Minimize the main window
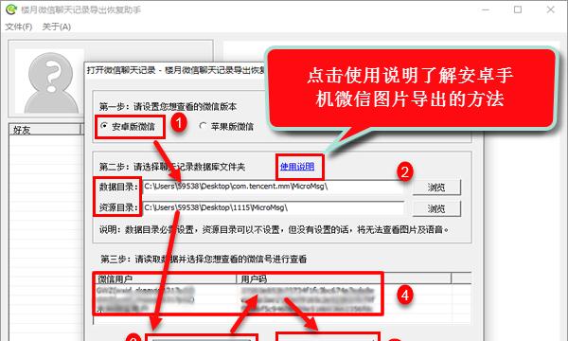The height and width of the screenshot is (341, 568). 486,9
